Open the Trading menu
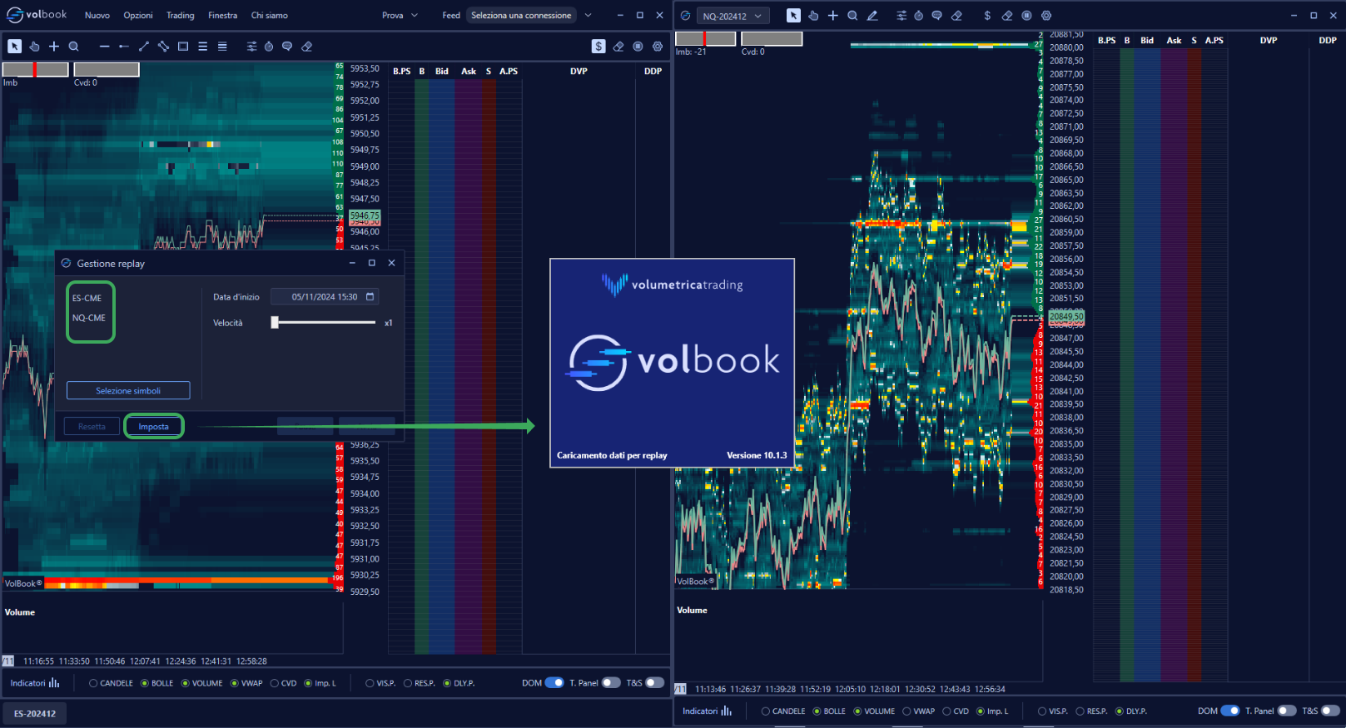 (180, 15)
